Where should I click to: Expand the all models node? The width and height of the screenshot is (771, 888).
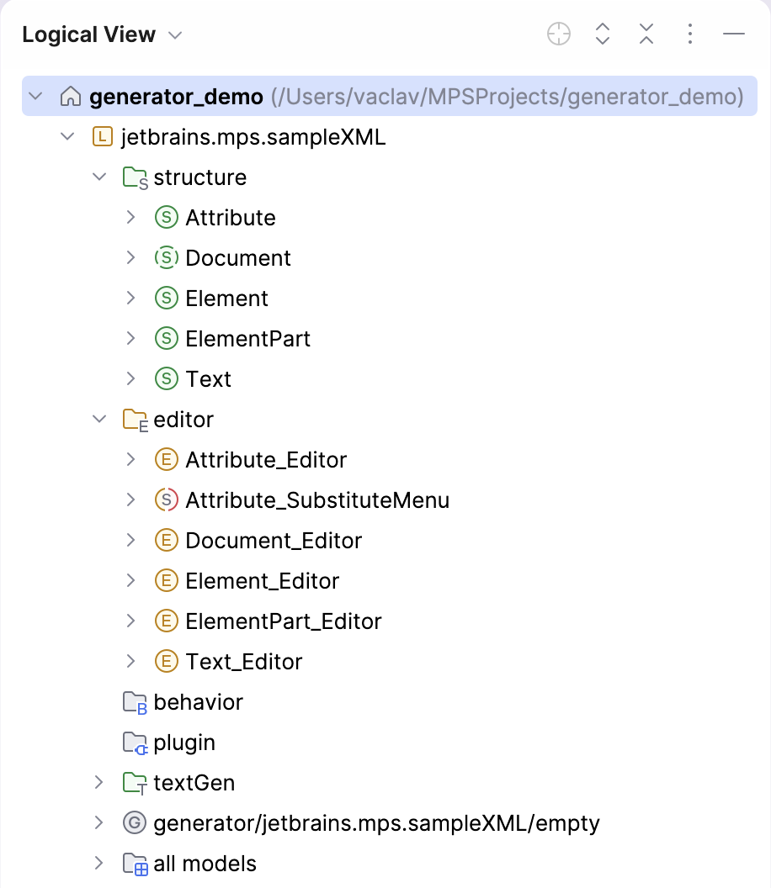[99, 863]
